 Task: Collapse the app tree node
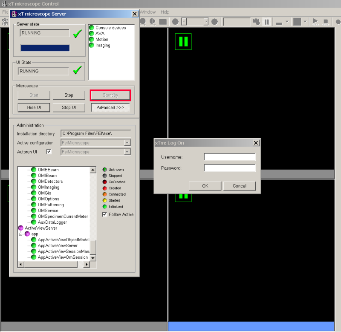(x=20, y=234)
